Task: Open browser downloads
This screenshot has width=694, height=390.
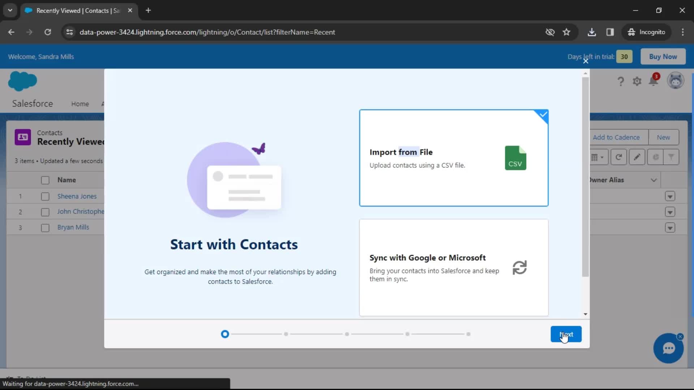Action: click(x=592, y=32)
